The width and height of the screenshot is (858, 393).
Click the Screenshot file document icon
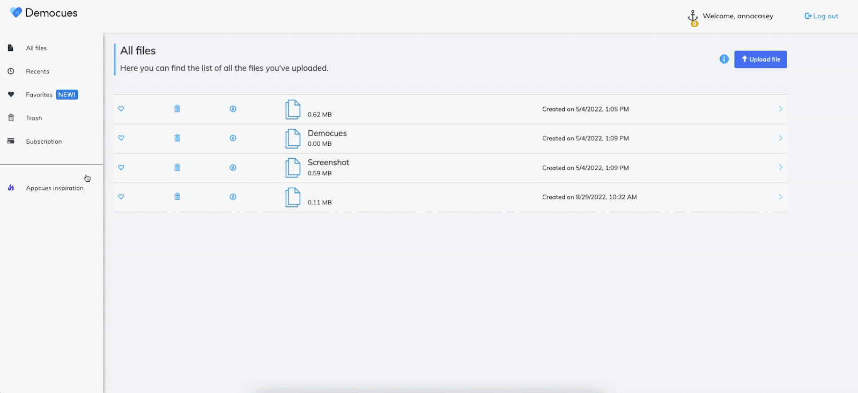(293, 168)
